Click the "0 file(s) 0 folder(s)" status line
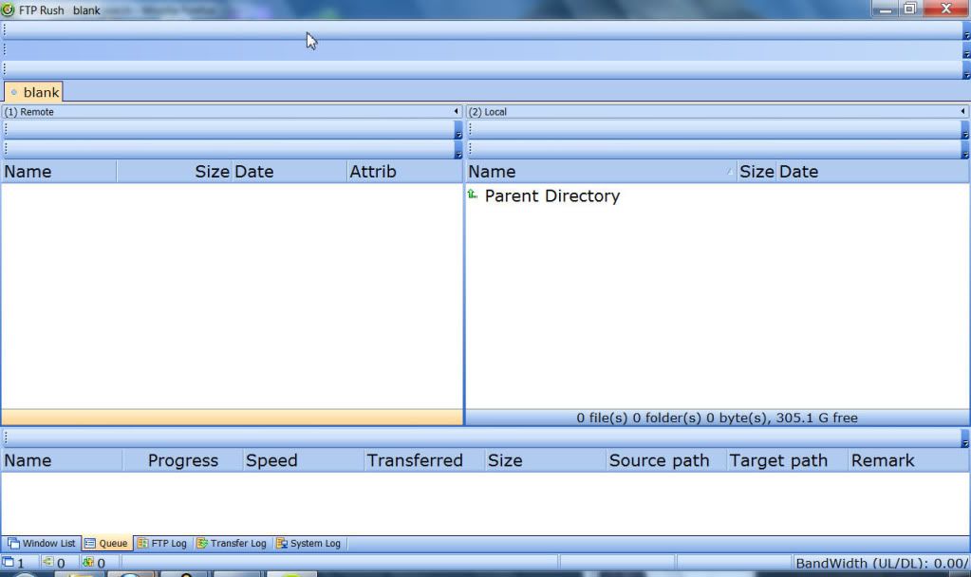 click(x=718, y=418)
